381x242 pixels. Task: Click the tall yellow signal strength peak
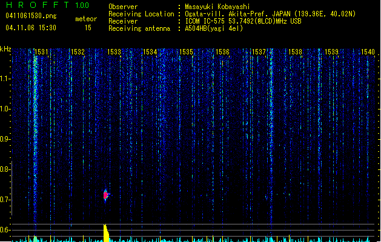(106, 233)
